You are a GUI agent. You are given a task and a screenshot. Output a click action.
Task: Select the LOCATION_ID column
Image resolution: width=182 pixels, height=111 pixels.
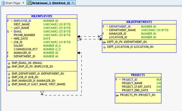tap(118, 37)
